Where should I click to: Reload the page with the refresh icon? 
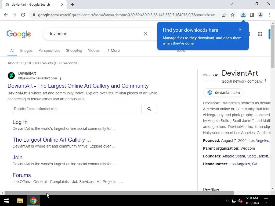[23, 15]
